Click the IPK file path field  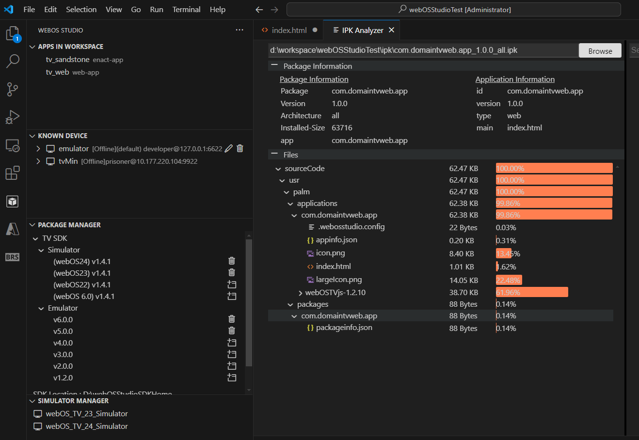point(423,50)
